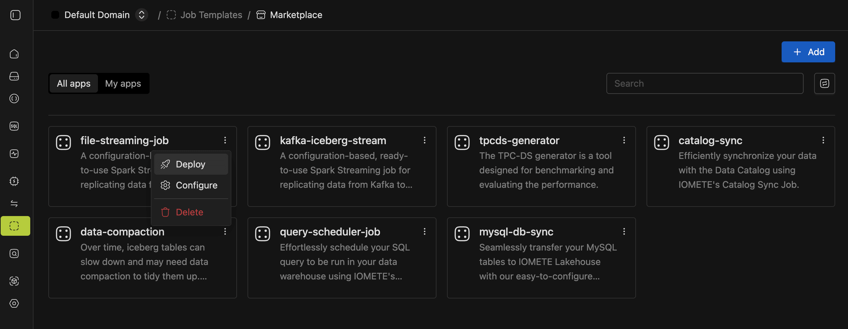This screenshot has height=329, width=848.
Task: Click the Default Domain label
Action: [x=97, y=15]
